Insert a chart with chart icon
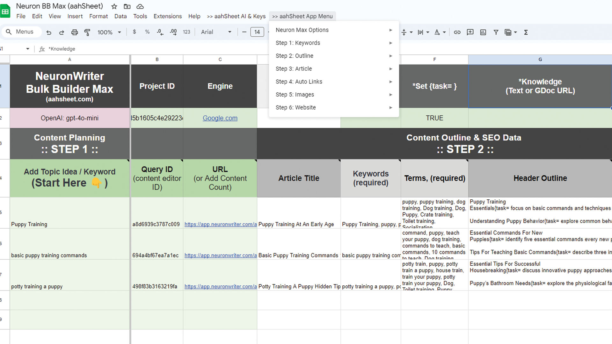Viewport: 612px width, 344px height. pos(483,32)
